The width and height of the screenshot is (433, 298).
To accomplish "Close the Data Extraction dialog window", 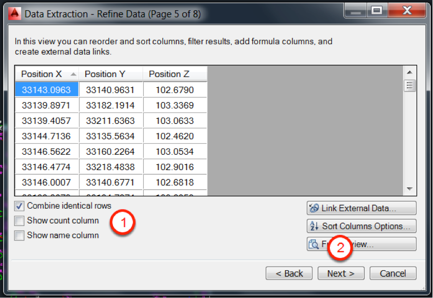I will tap(407, 10).
